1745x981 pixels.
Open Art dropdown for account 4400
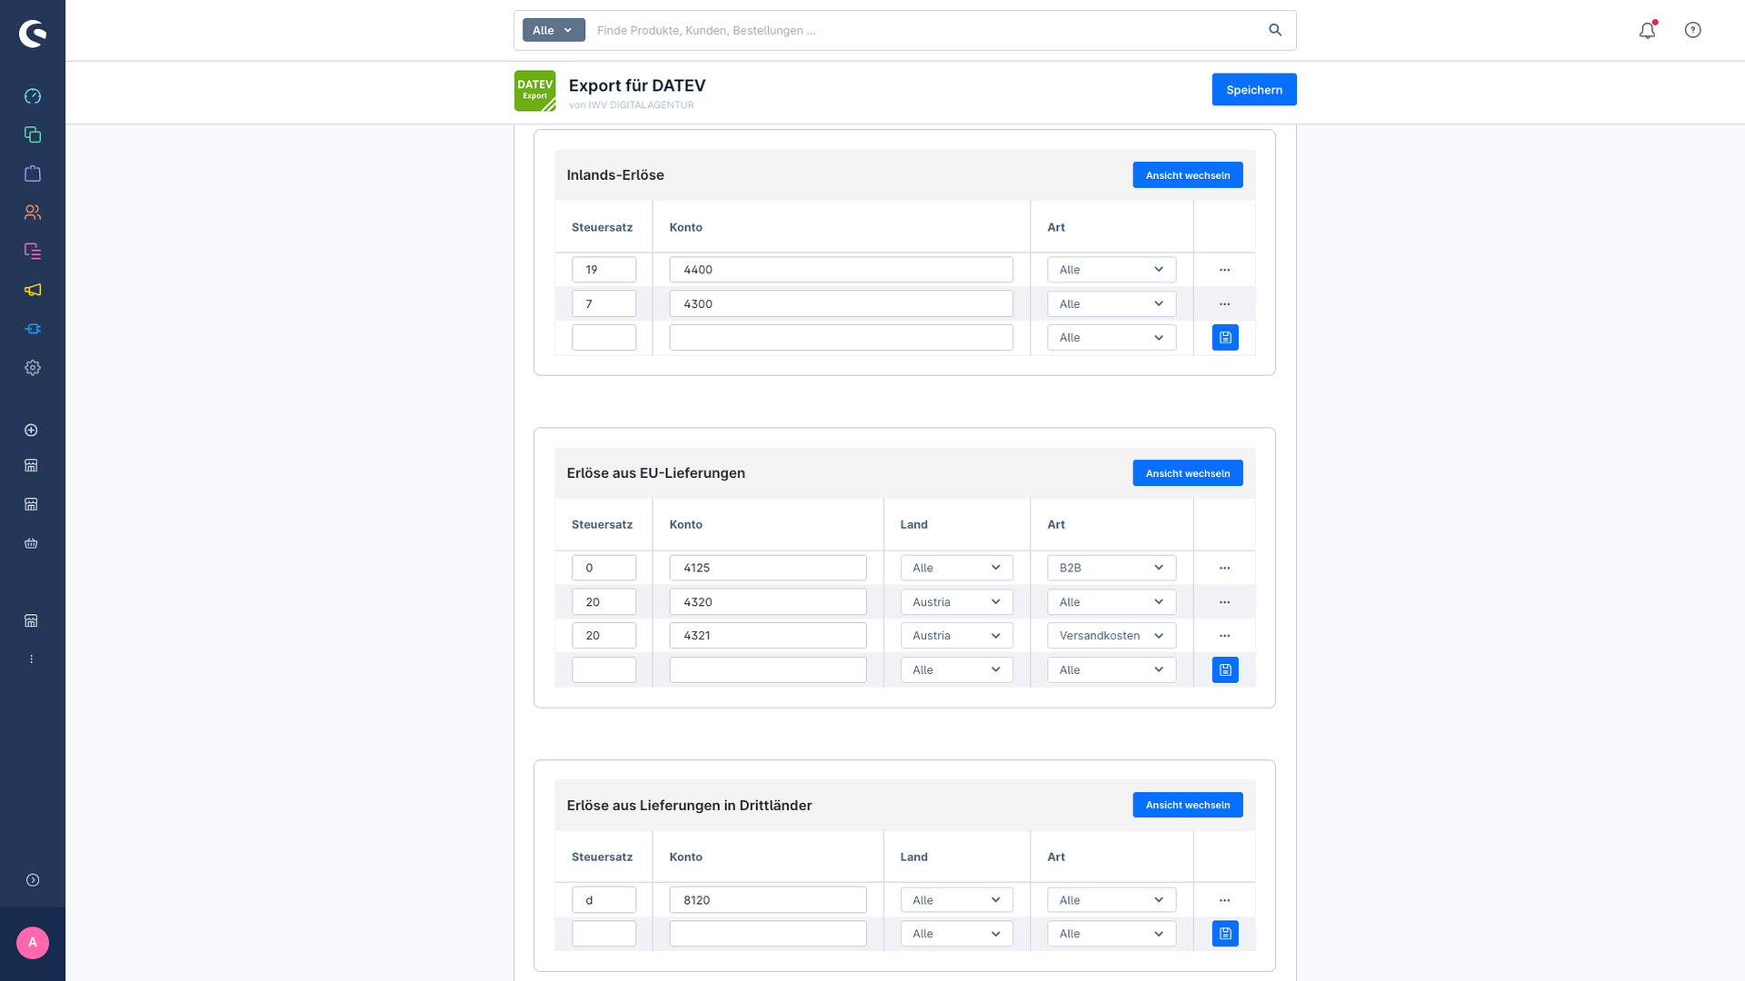(x=1112, y=270)
